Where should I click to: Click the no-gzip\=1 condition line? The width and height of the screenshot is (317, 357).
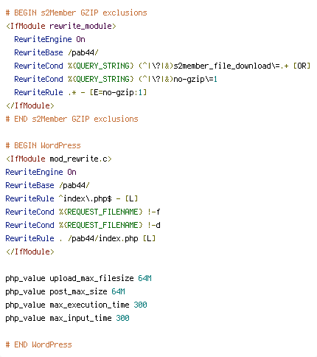tap(116, 79)
